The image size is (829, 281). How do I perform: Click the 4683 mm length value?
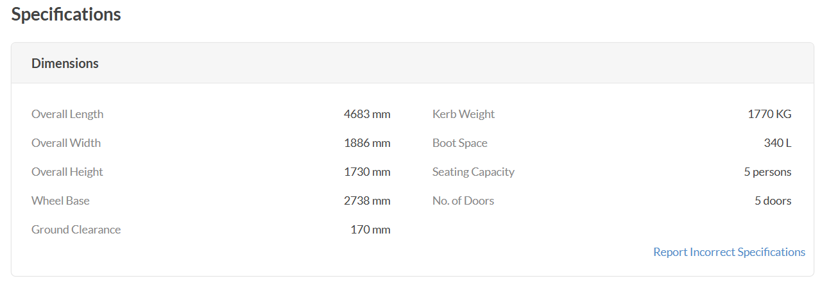point(367,114)
